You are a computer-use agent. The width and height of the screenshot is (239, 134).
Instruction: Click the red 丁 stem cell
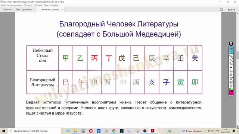pyautogui.click(x=109, y=58)
